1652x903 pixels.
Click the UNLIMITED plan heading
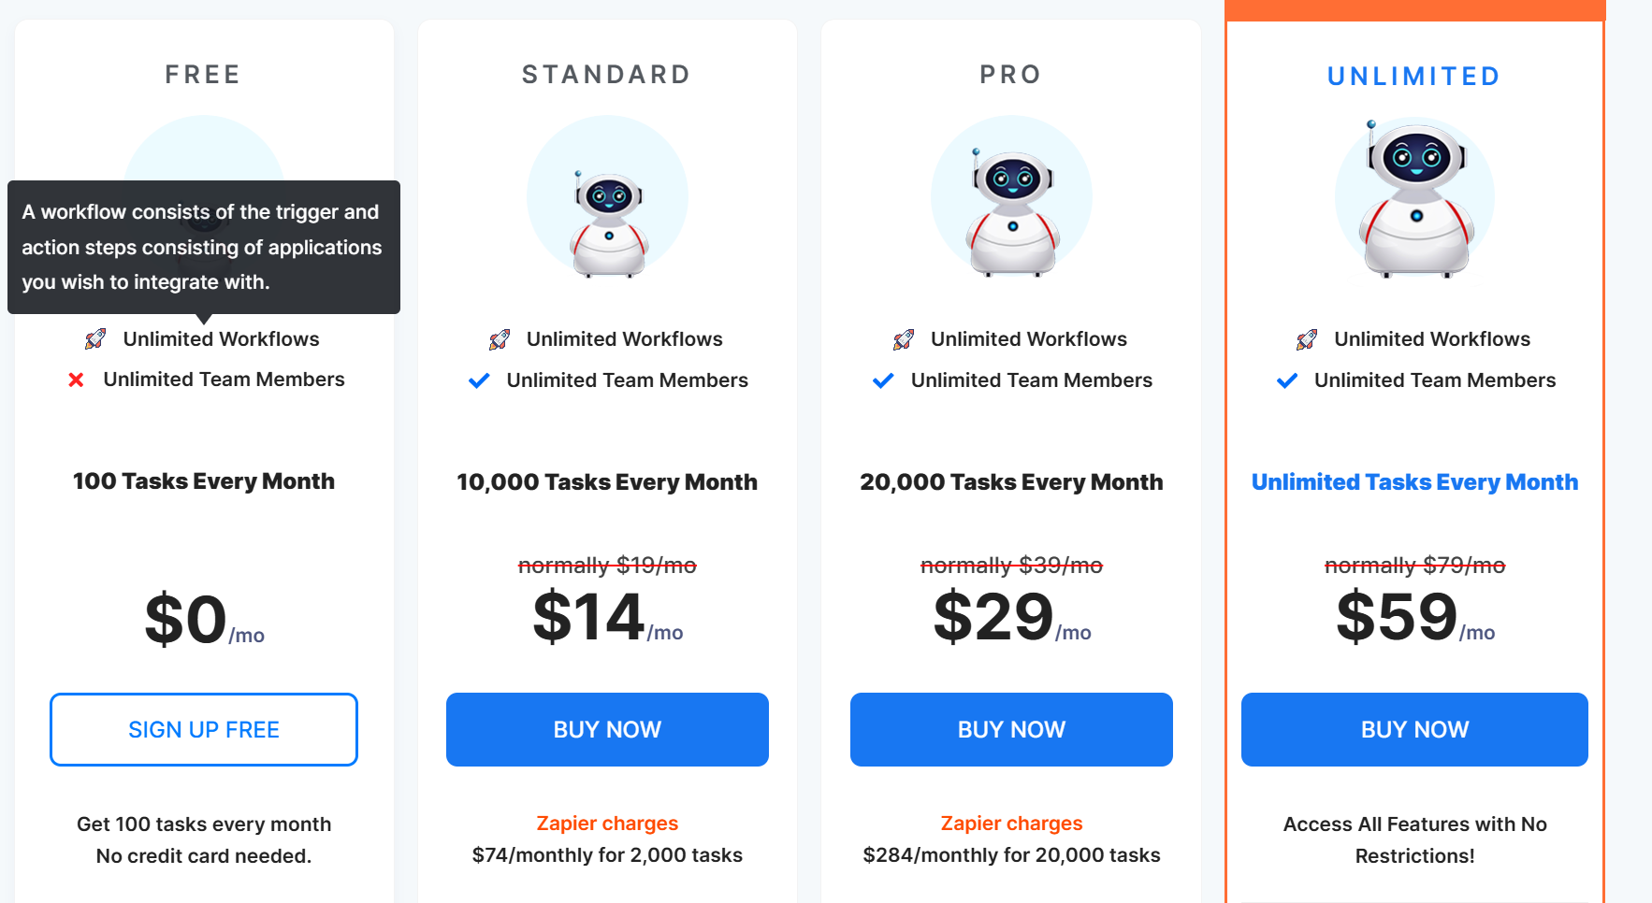click(1414, 76)
